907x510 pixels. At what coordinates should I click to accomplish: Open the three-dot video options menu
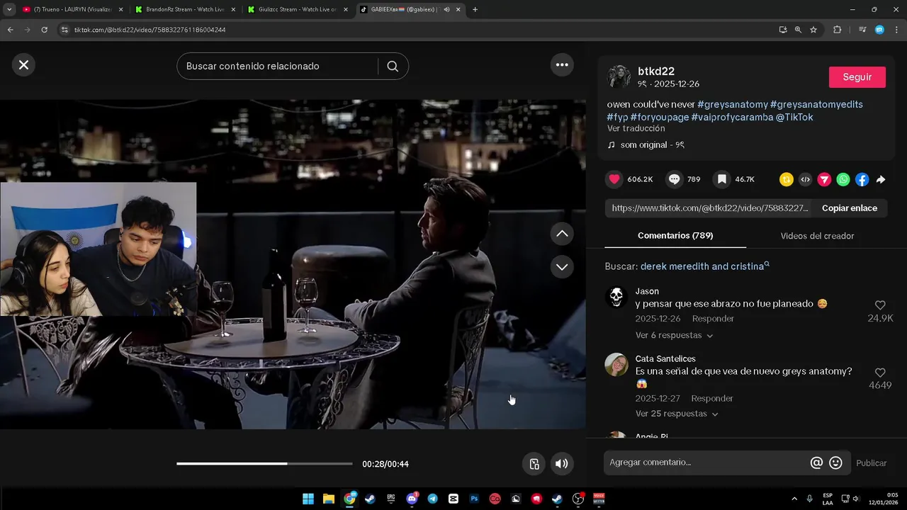tap(562, 65)
